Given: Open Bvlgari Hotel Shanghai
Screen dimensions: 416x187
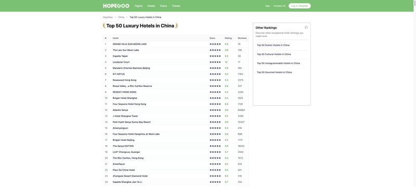Looking at the screenshot, I should pyautogui.click(x=125, y=98).
